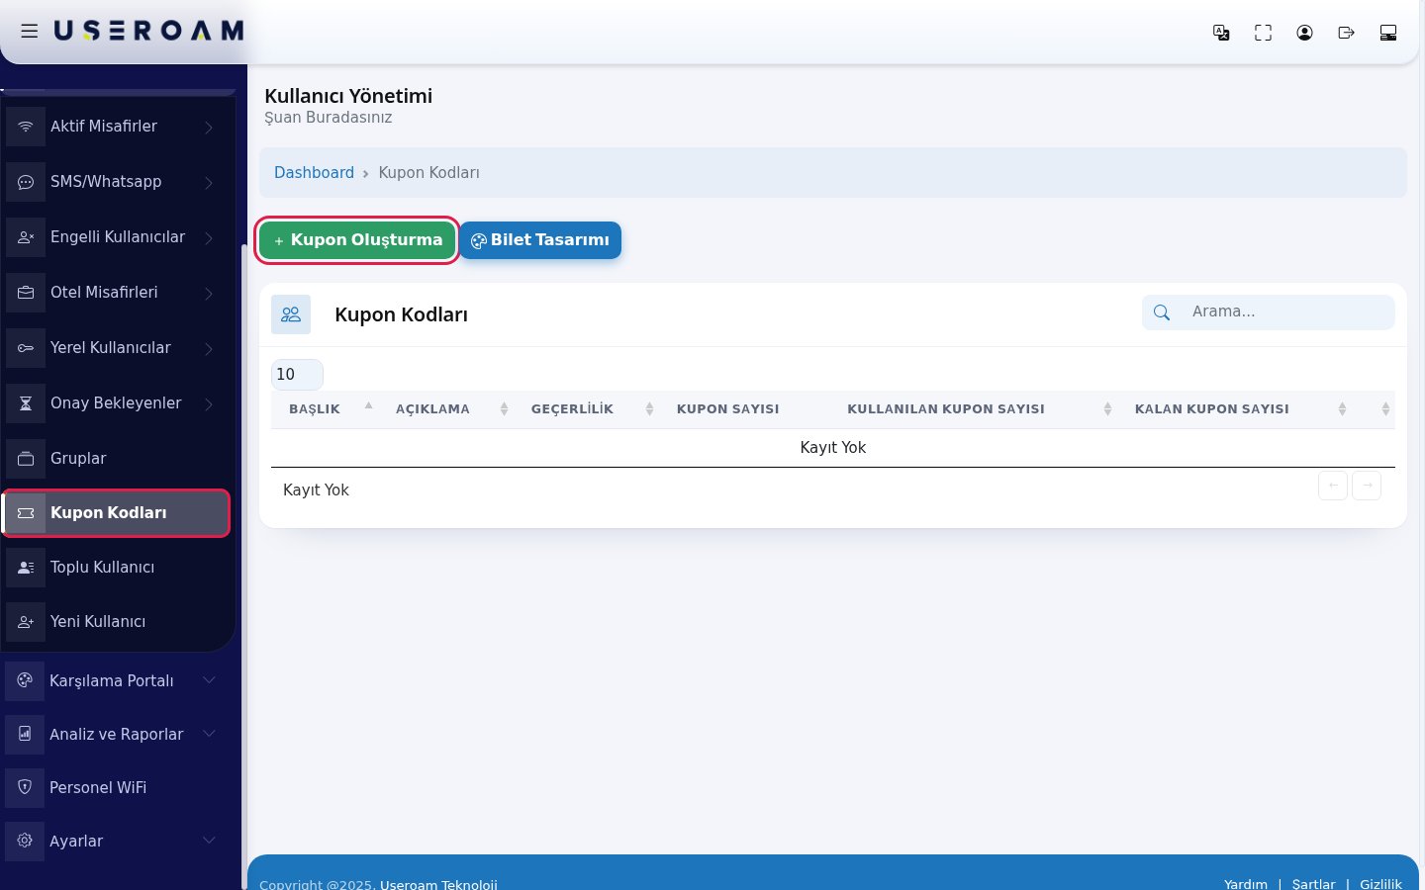The image size is (1425, 890).
Task: Click the ticket icon beside Kupon Kodları
Action: point(26,513)
